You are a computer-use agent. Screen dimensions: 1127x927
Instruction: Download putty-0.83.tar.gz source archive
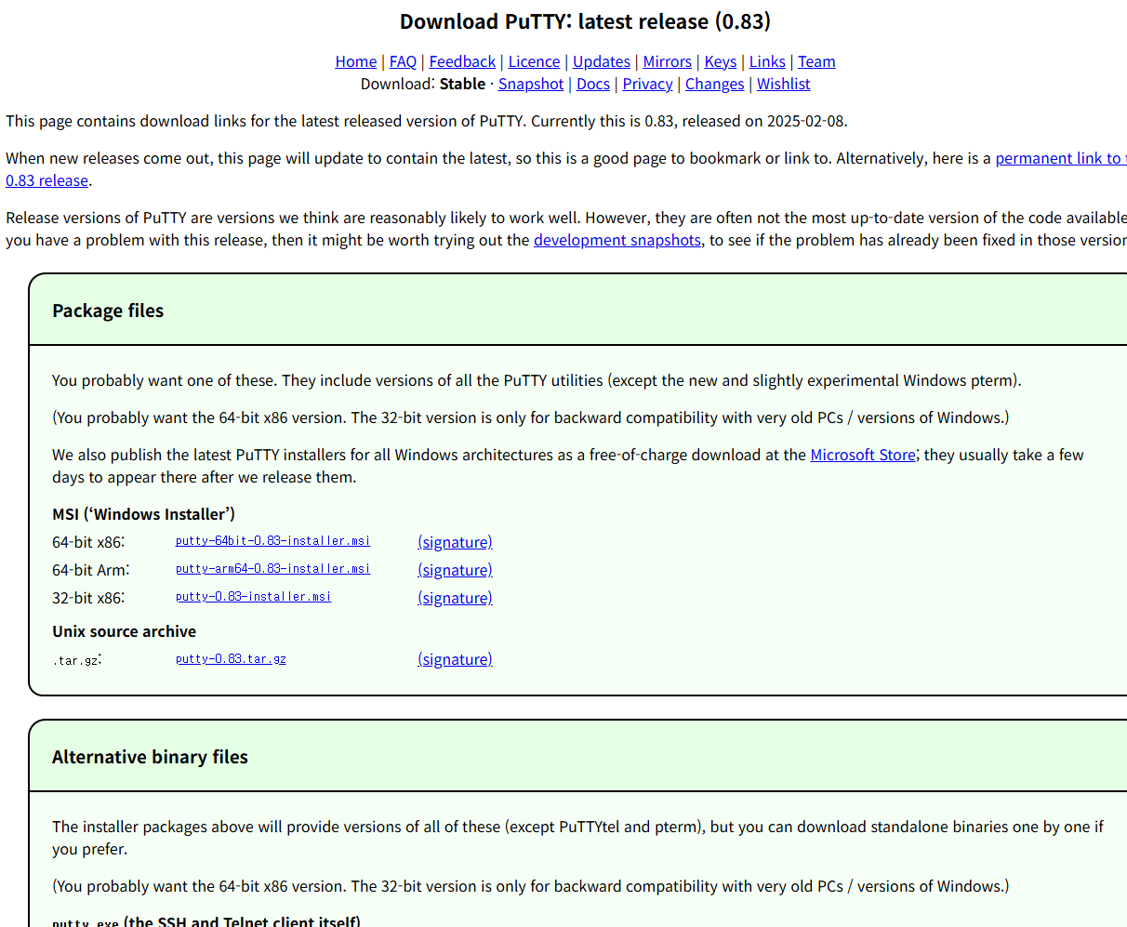[x=231, y=658]
